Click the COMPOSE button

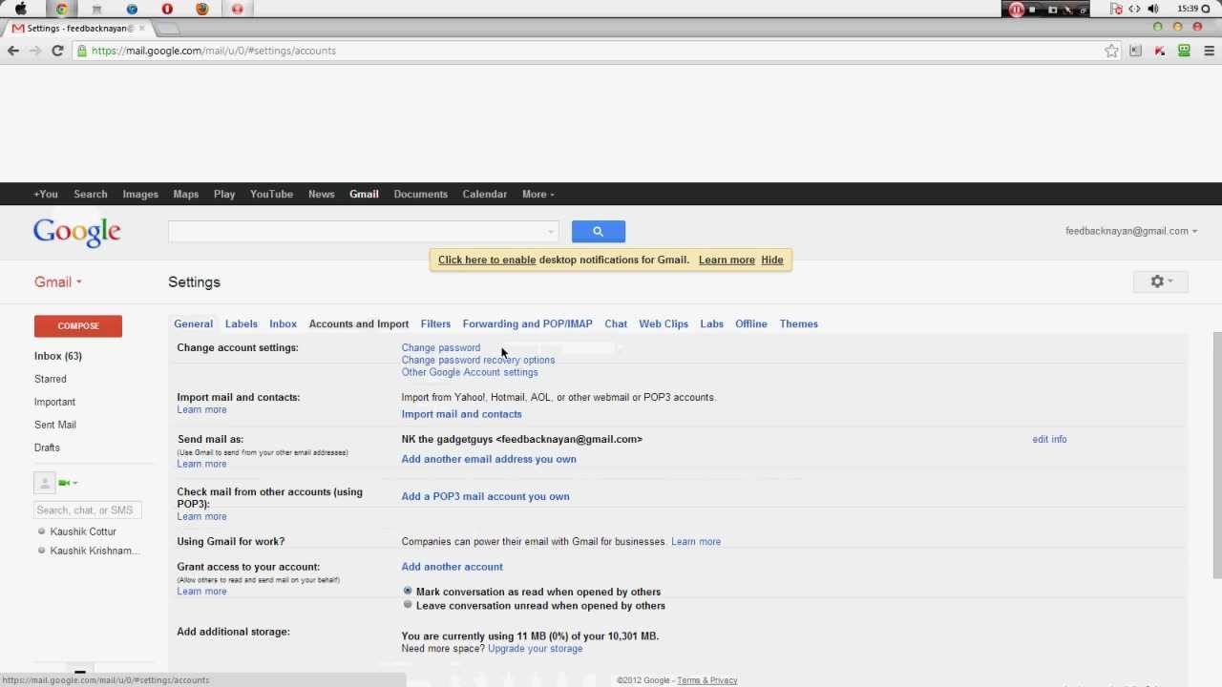pyautogui.click(x=78, y=326)
